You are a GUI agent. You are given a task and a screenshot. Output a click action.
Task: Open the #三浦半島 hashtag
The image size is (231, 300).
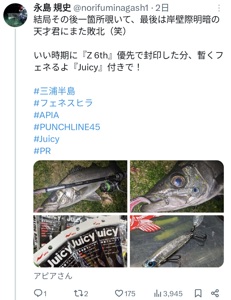tap(54, 91)
